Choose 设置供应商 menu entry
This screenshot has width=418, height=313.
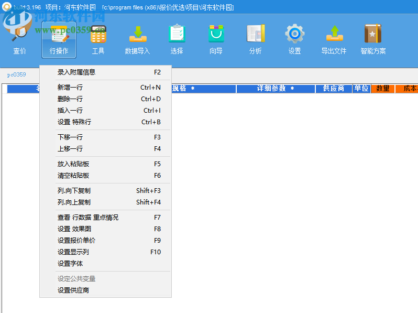[x=106, y=290]
